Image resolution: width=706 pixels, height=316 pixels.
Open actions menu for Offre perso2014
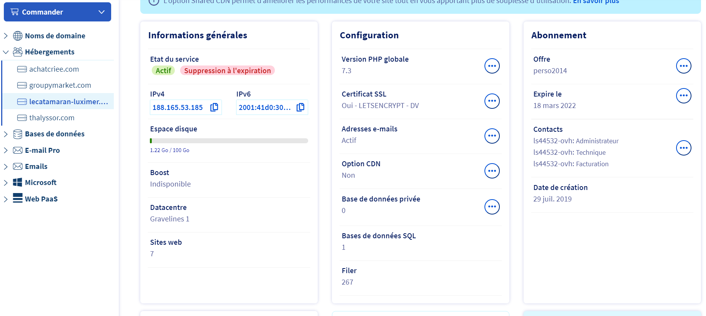[683, 66]
